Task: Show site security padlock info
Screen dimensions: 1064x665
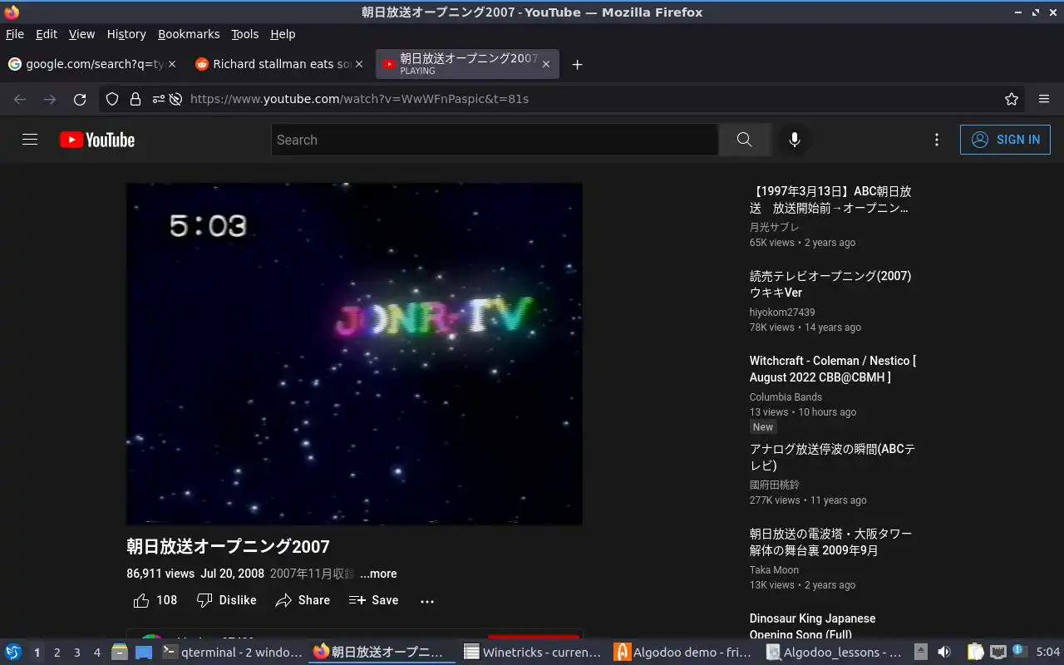Action: point(135,99)
